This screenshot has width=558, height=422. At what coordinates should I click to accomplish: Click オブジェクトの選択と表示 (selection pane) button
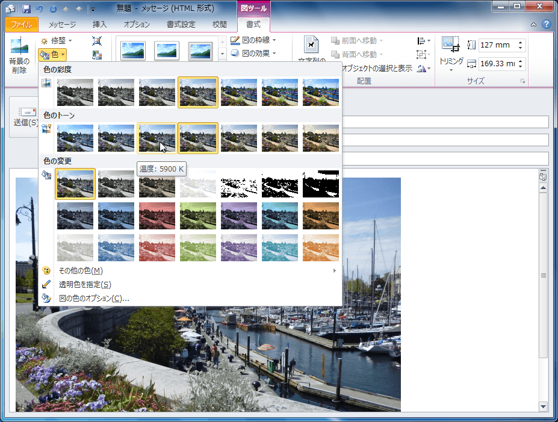376,68
